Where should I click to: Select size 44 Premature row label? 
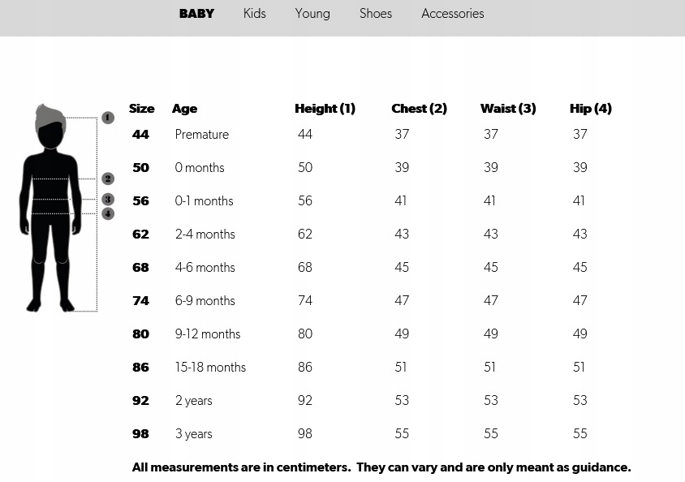click(x=141, y=135)
